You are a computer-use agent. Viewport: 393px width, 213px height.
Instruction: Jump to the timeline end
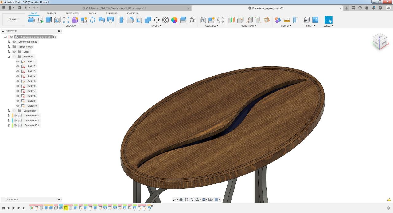24,208
